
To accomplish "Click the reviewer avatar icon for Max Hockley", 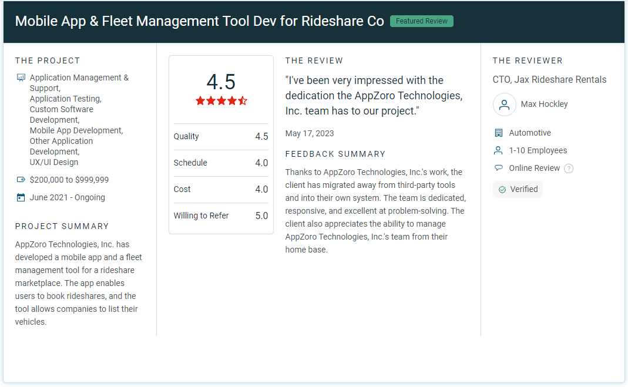I will pyautogui.click(x=504, y=105).
